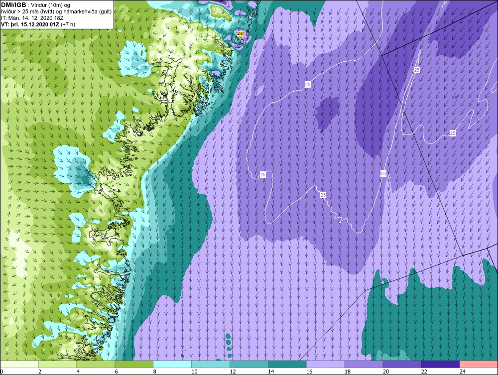Pick the teal 12–14 m/s swatch
The image size is (498, 375).
click(x=249, y=364)
